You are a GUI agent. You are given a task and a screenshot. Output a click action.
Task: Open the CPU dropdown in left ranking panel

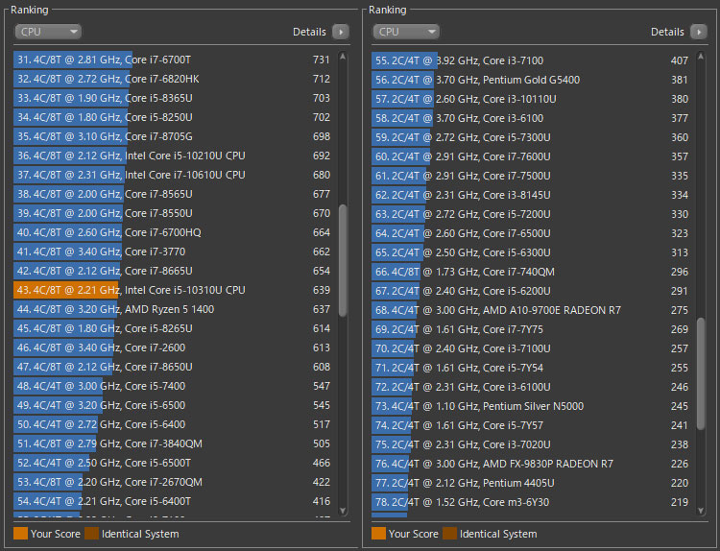pos(47,32)
